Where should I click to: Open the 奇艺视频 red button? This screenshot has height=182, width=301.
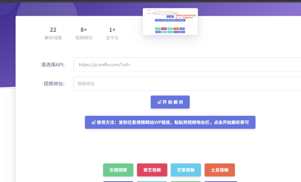[x=152, y=170]
